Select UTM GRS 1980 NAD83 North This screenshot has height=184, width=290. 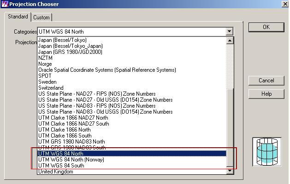(132, 142)
